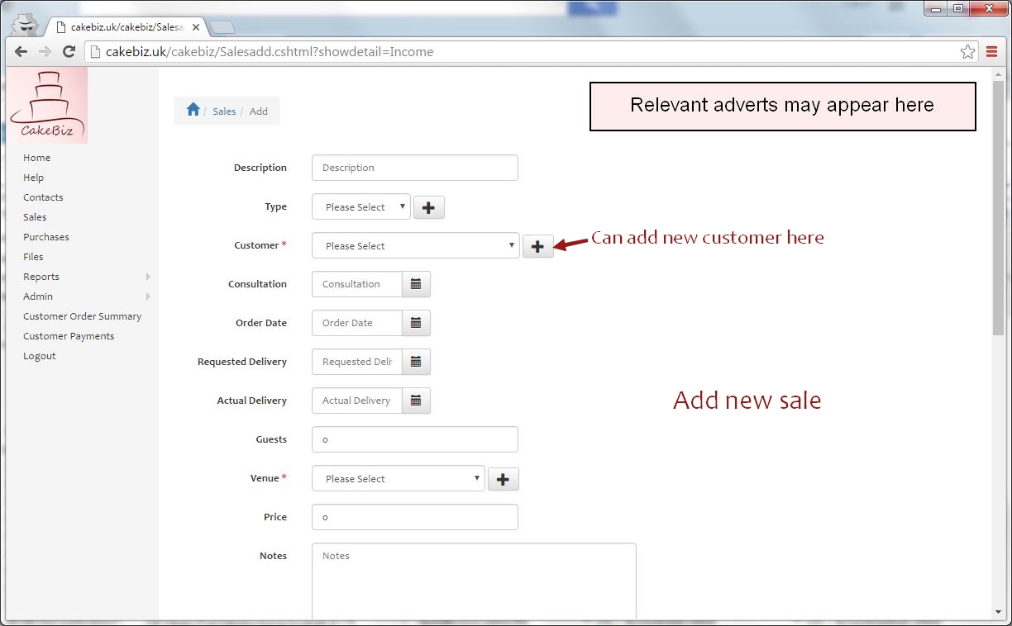This screenshot has height=626, width=1012.
Task: Add new customer with plus button
Action: (537, 246)
